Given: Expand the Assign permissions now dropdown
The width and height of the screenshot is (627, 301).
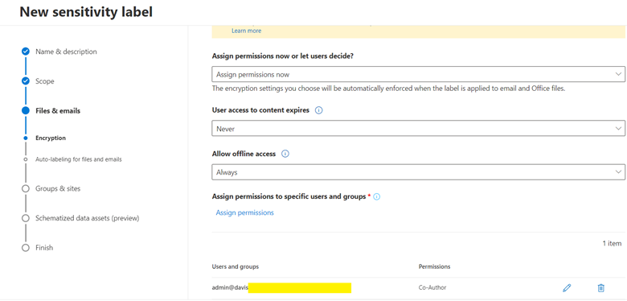Looking at the screenshot, I should pyautogui.click(x=418, y=75).
